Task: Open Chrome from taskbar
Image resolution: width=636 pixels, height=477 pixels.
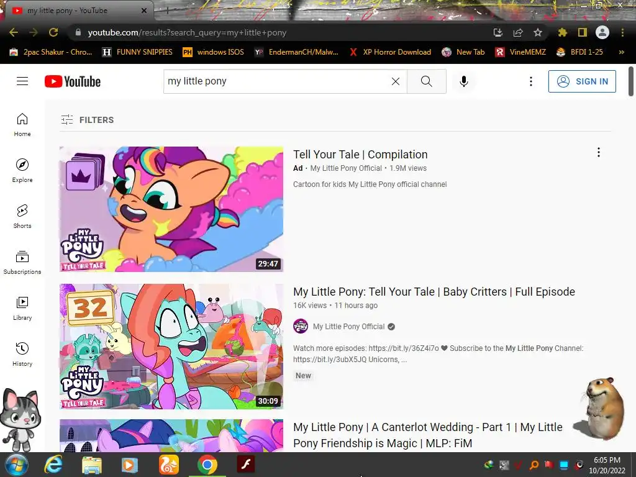Action: 207,465
